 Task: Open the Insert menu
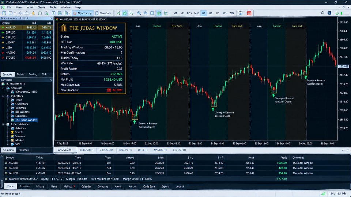[30, 7]
